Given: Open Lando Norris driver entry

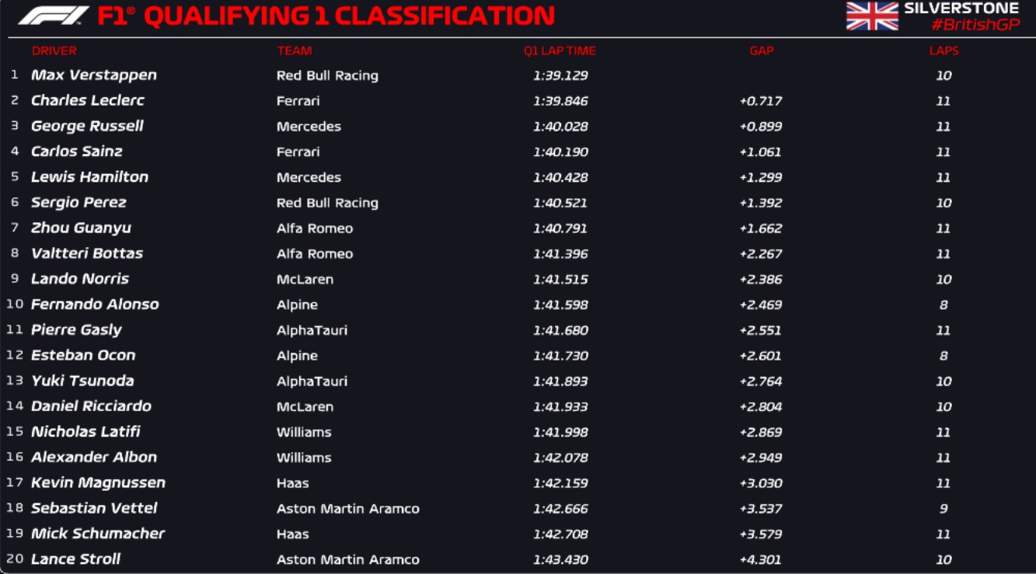Looking at the screenshot, I should click(x=80, y=279).
